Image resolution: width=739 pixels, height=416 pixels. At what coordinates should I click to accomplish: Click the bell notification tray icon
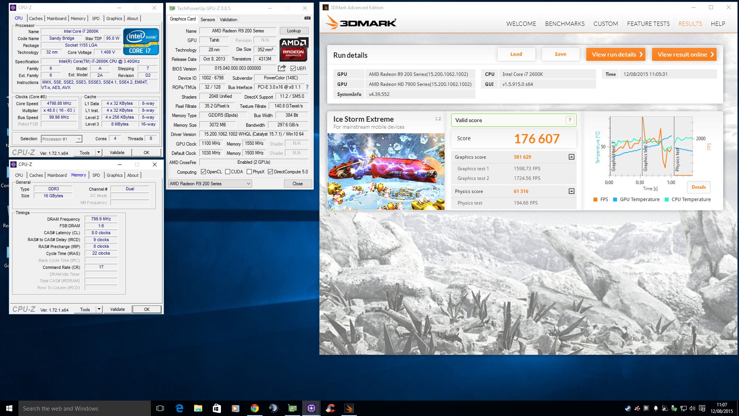(x=655, y=408)
